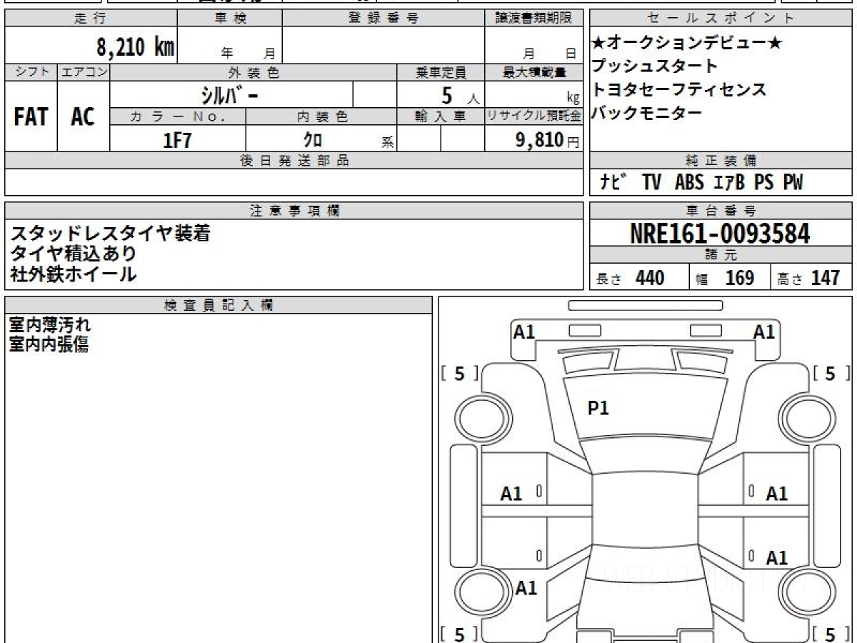Select the 室内薄汚れ inspector note
The width and height of the screenshot is (857, 643).
[50, 325]
